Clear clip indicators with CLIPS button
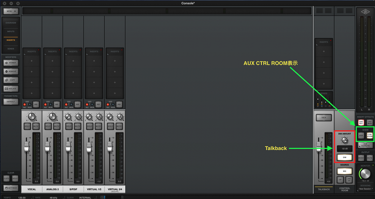Viewport: 375px width, 199px height. pos(6,178)
